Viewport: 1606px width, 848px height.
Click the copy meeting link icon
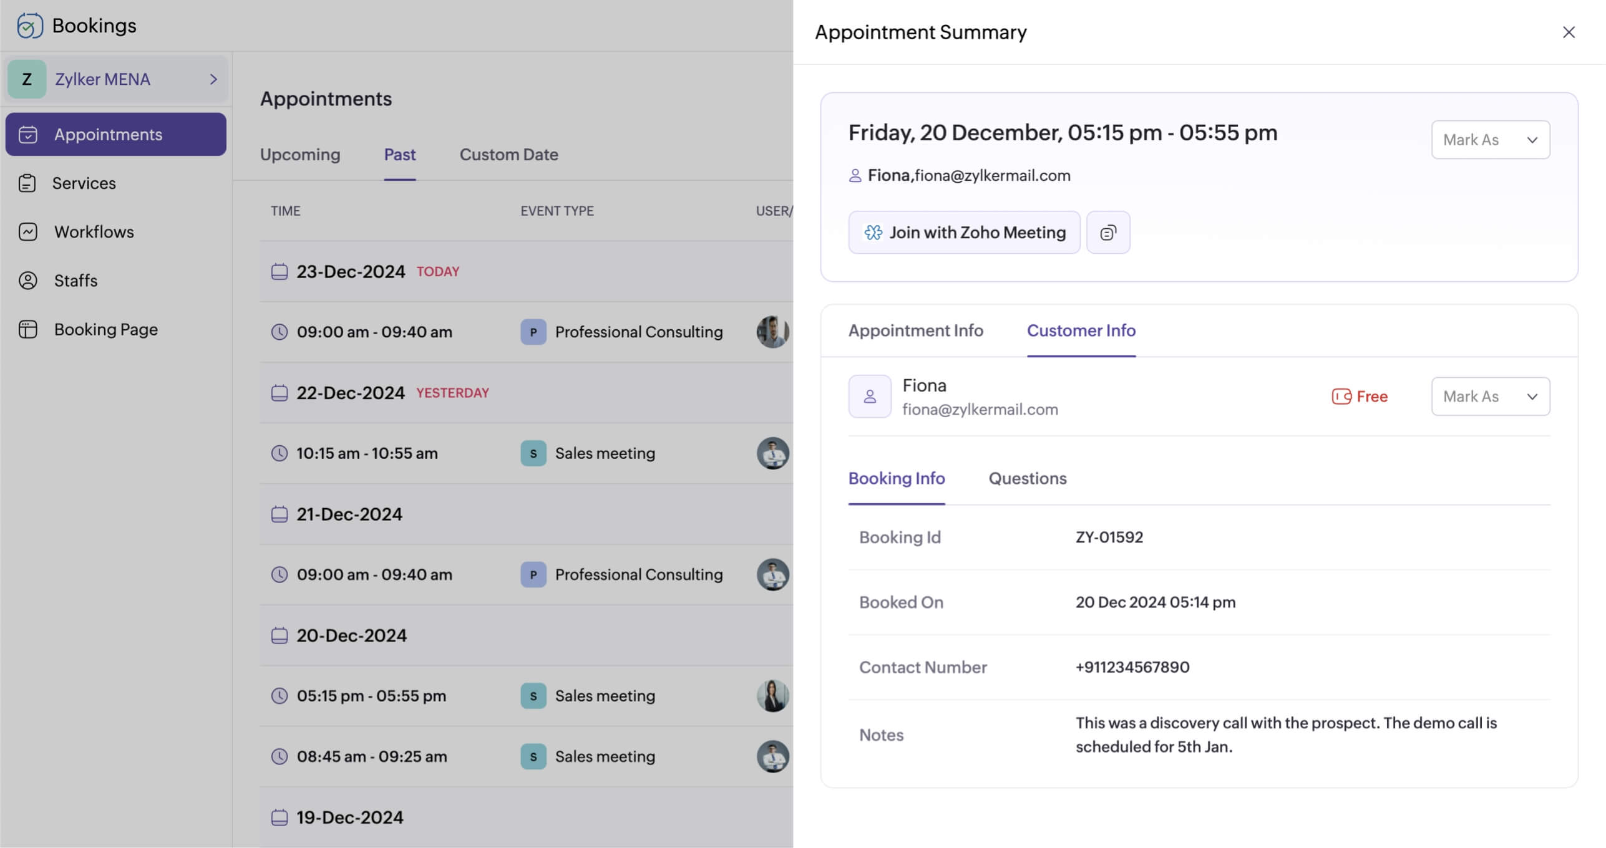tap(1107, 233)
